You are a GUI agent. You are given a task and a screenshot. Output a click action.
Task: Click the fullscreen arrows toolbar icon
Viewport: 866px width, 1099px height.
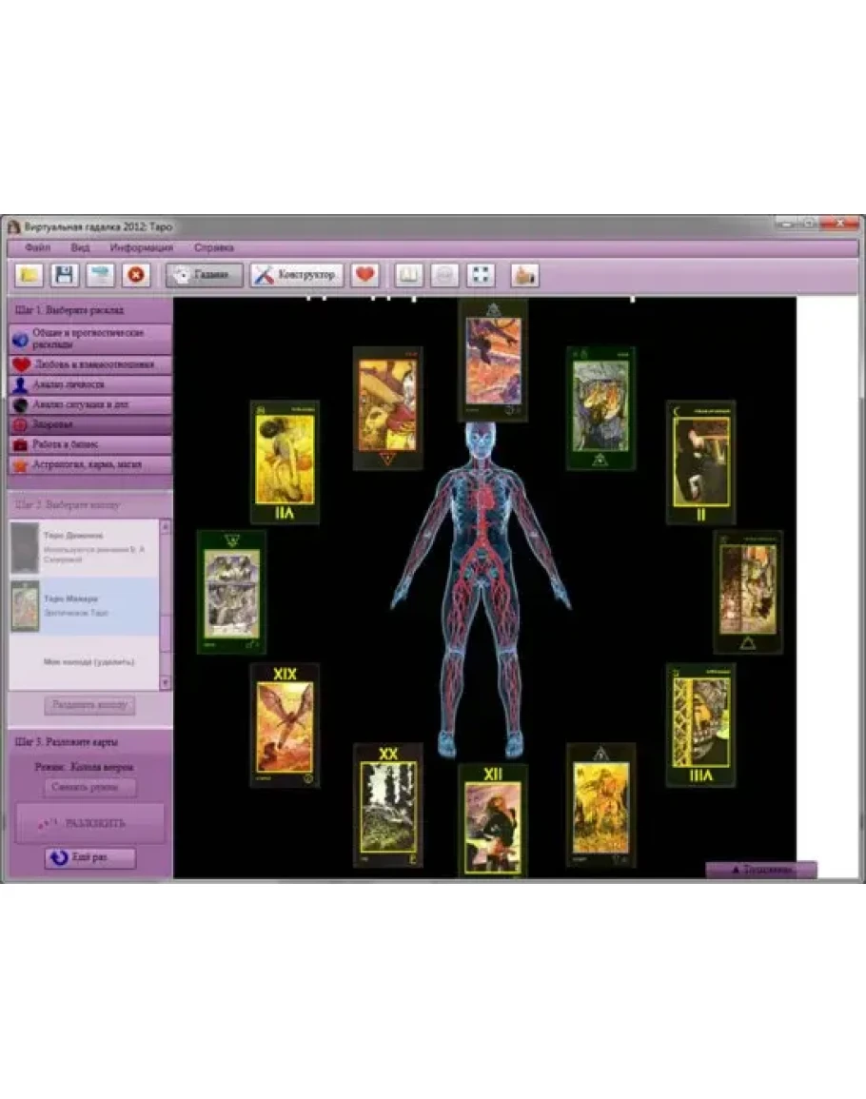[482, 275]
